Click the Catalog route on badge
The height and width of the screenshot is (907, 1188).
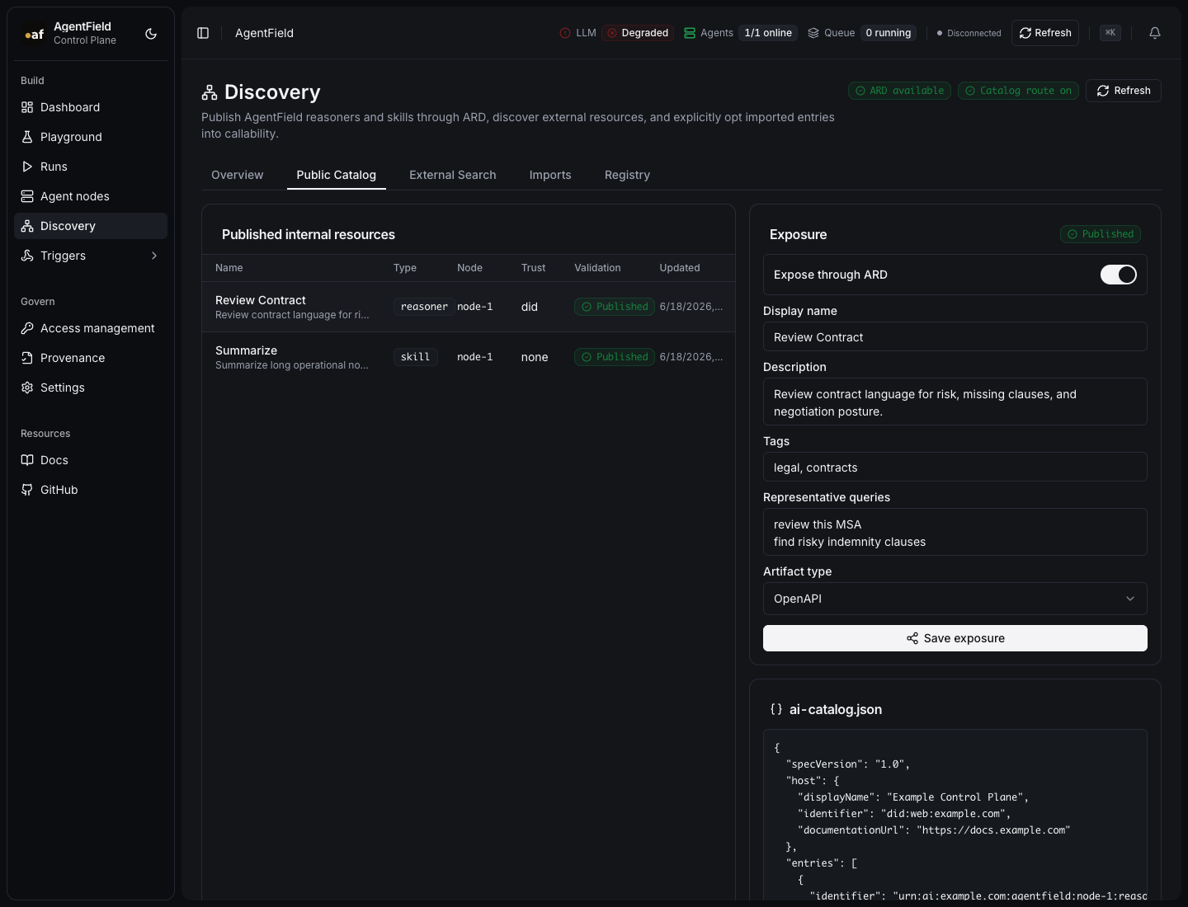1018,91
